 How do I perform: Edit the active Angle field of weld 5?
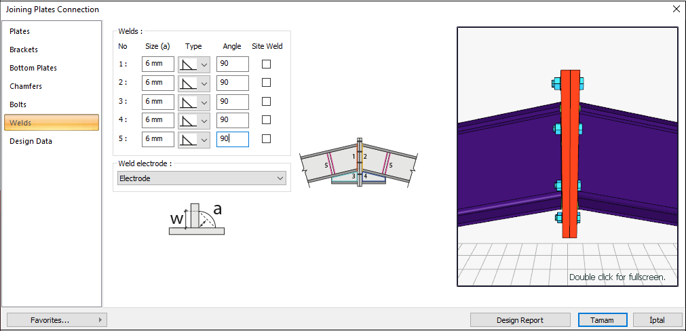pyautogui.click(x=233, y=139)
